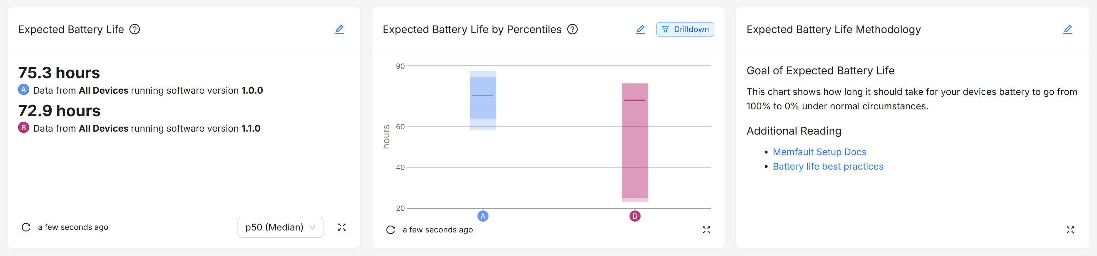Viewport: 1097px width, 256px height.
Task: Expand the Percentiles chart to fullscreen
Action: point(706,230)
